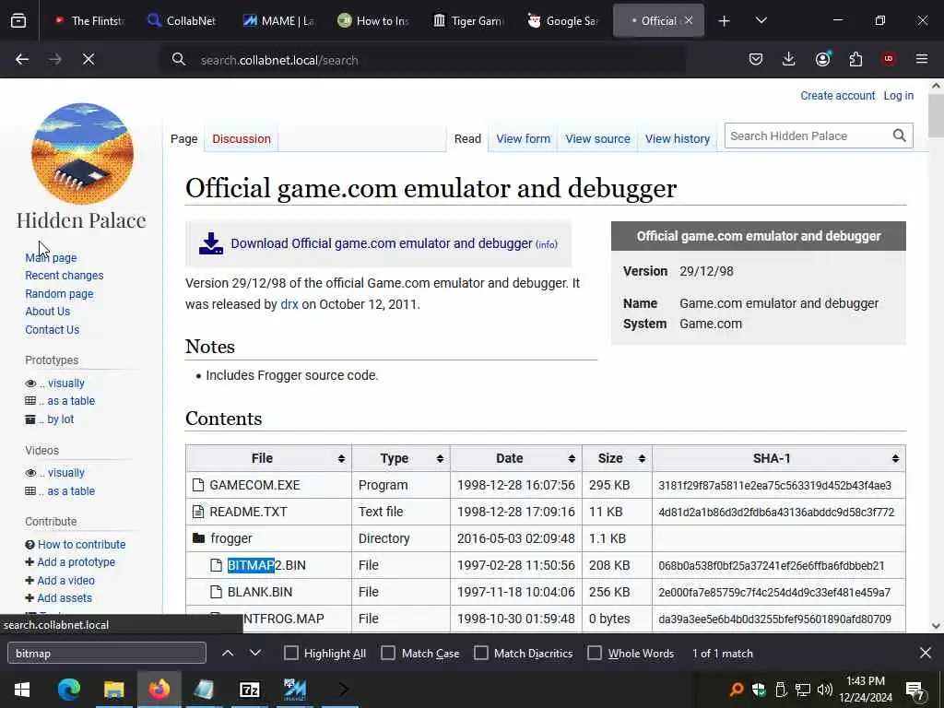Open the Downloads arrow icon in toolbar
Image resolution: width=944 pixels, height=708 pixels.
789,59
